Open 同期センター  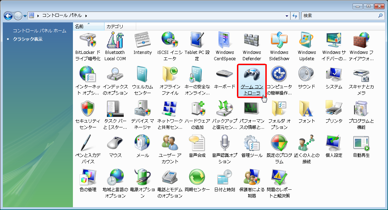tap(197, 181)
